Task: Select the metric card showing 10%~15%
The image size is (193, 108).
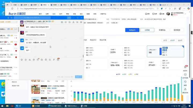Action: (127, 64)
